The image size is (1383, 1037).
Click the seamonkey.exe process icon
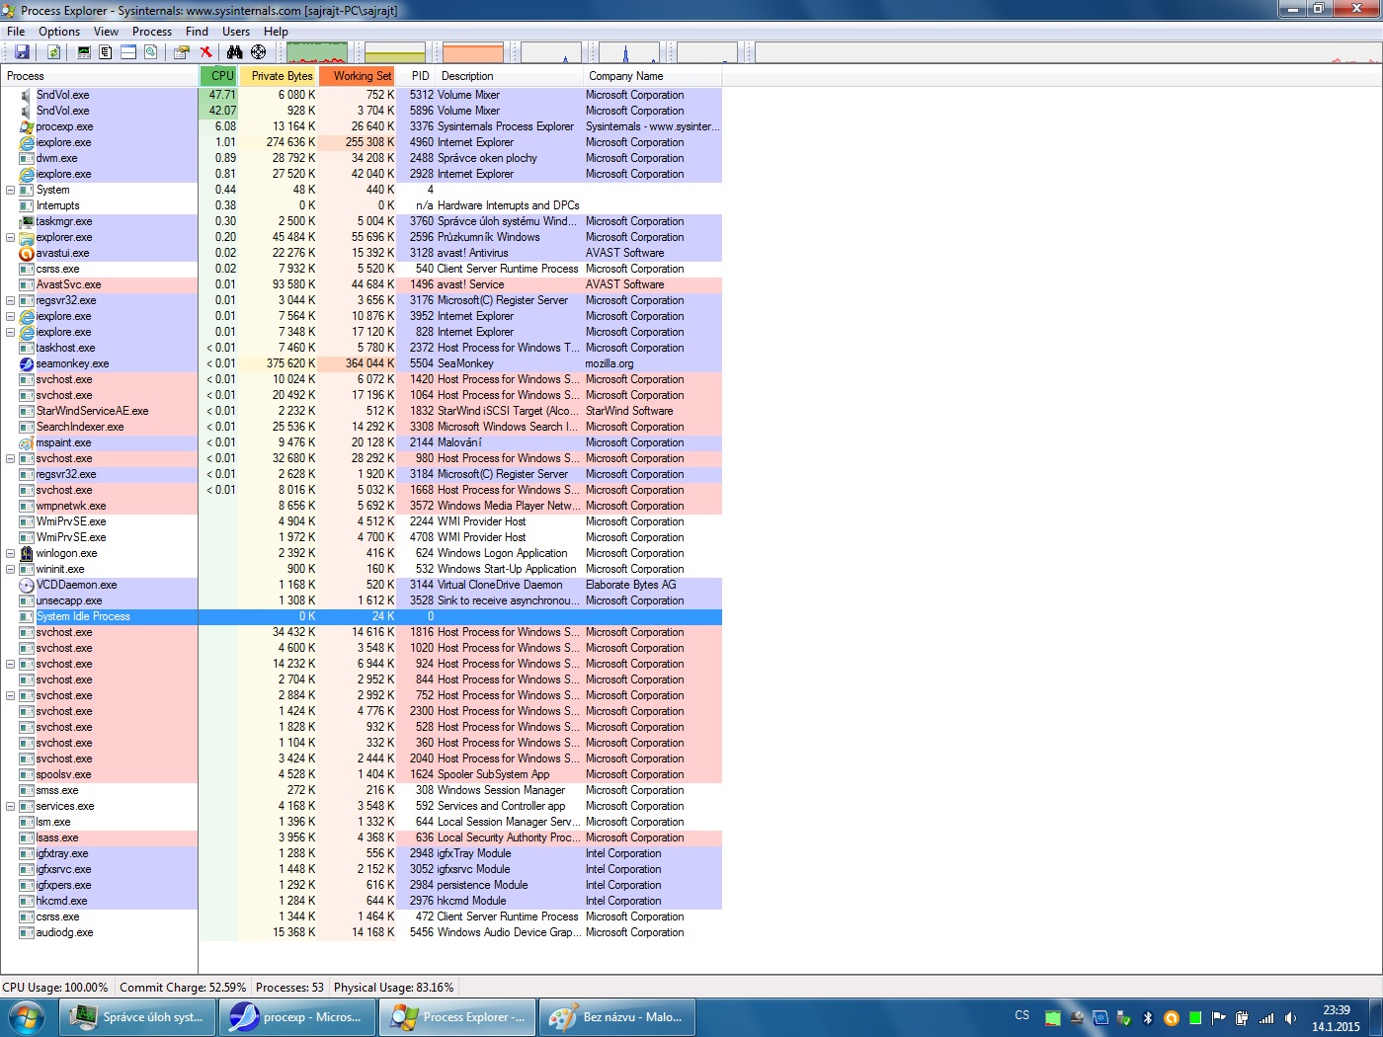[x=27, y=363]
